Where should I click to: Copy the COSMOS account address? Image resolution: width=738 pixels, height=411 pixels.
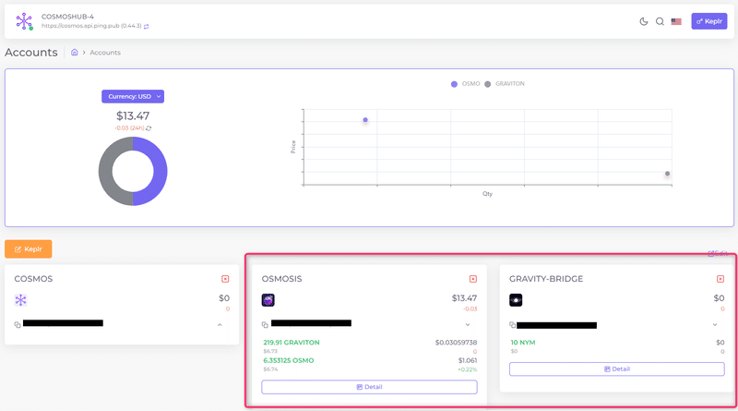click(x=18, y=325)
